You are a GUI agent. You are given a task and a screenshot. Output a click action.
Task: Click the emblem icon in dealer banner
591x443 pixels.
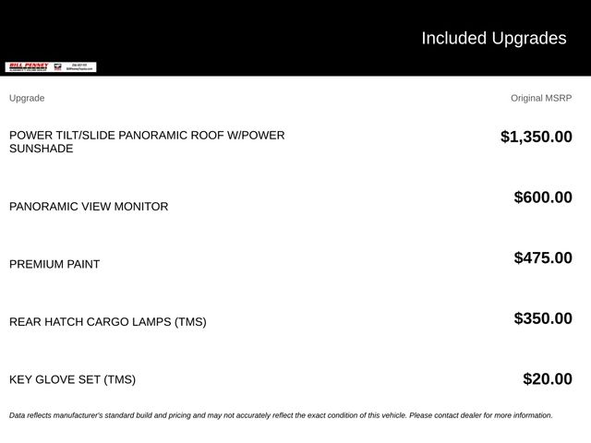[x=57, y=67]
